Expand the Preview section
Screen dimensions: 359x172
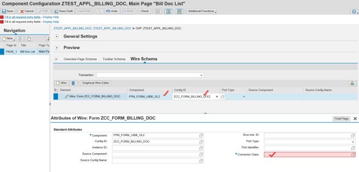57,47
